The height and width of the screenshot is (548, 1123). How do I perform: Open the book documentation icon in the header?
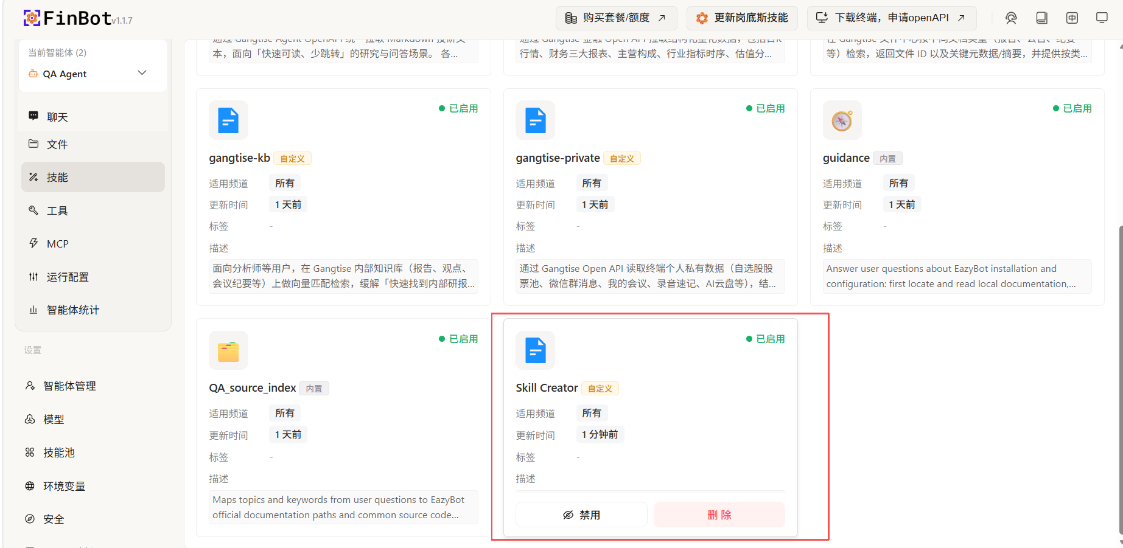click(x=1041, y=18)
